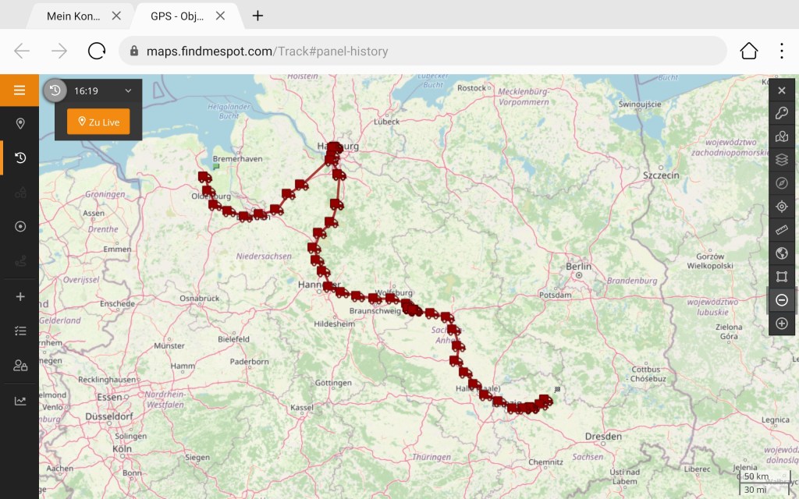Open the location pin panel in sidebar
Image resolution: width=799 pixels, height=499 pixels.
pos(20,123)
